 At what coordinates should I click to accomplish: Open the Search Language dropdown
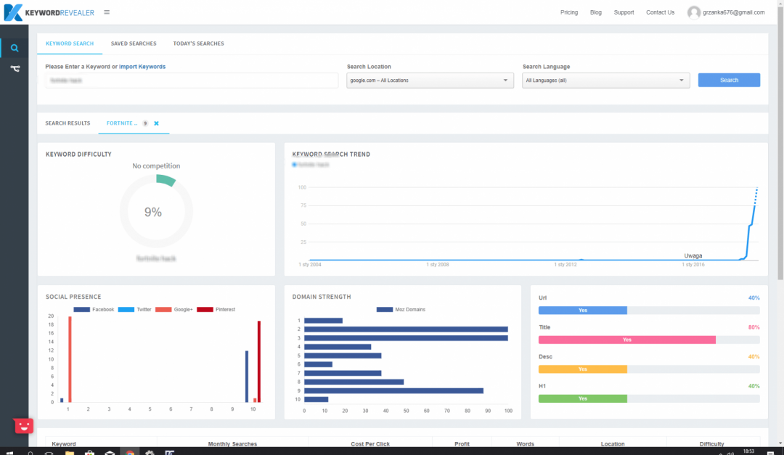click(605, 81)
